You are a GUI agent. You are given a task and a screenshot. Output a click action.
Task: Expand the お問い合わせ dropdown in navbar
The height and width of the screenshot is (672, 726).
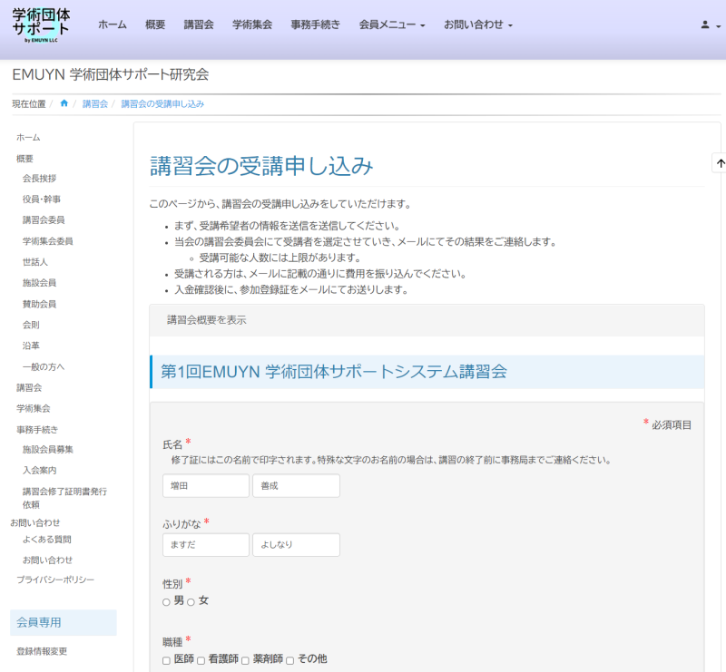[x=477, y=25]
